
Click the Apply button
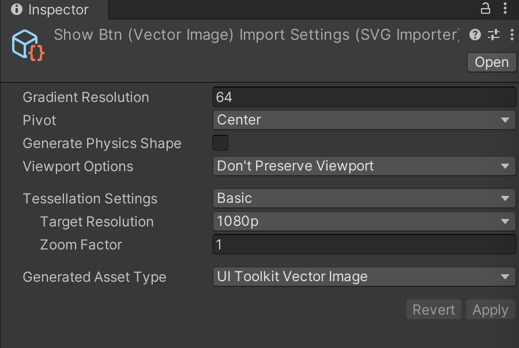490,310
